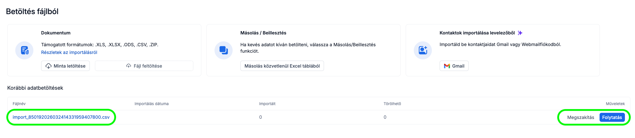Click the purple sparkle AI icon
This screenshot has width=635, height=138.
click(520, 33)
